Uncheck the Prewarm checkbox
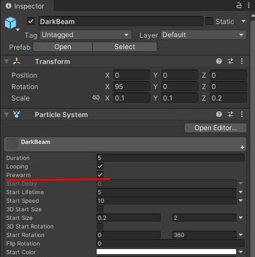The height and width of the screenshot is (257, 255). tap(100, 175)
